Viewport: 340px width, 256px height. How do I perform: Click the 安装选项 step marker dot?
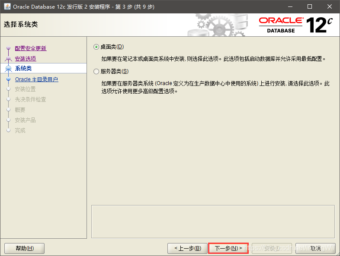click(9, 58)
